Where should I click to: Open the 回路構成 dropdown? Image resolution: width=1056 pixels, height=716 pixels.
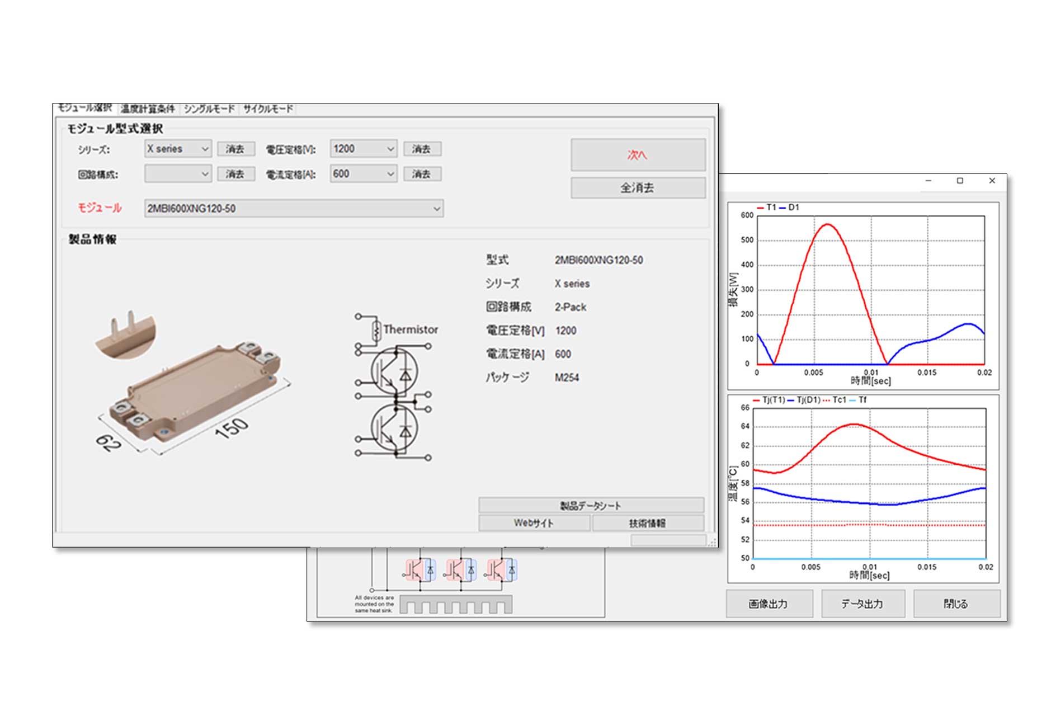[x=178, y=174]
